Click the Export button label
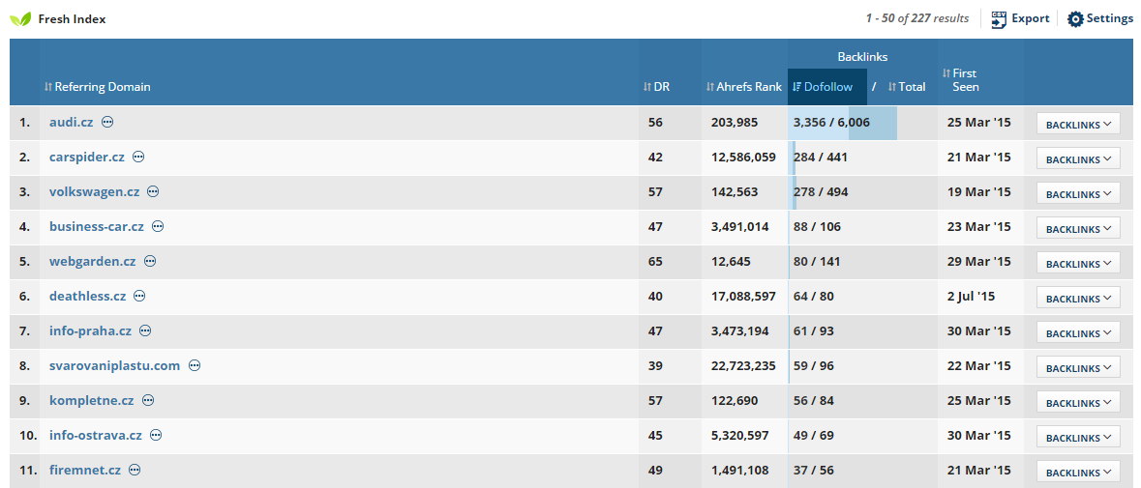The width and height of the screenshot is (1141, 488). 1031,19
